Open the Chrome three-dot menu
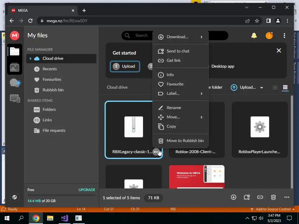This screenshot has height=224, width=299. click(287, 21)
